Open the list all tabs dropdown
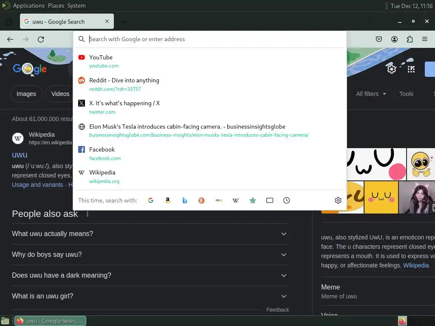 click(x=368, y=22)
